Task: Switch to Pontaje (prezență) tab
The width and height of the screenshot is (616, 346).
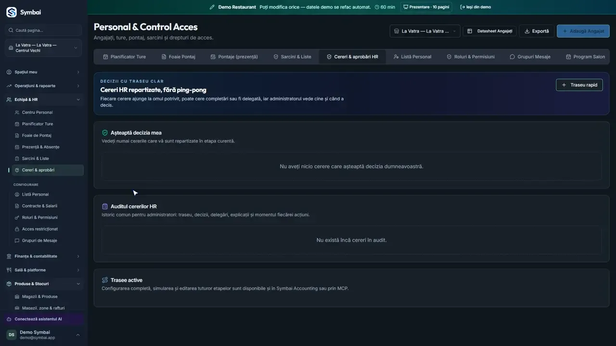Action: click(x=234, y=57)
